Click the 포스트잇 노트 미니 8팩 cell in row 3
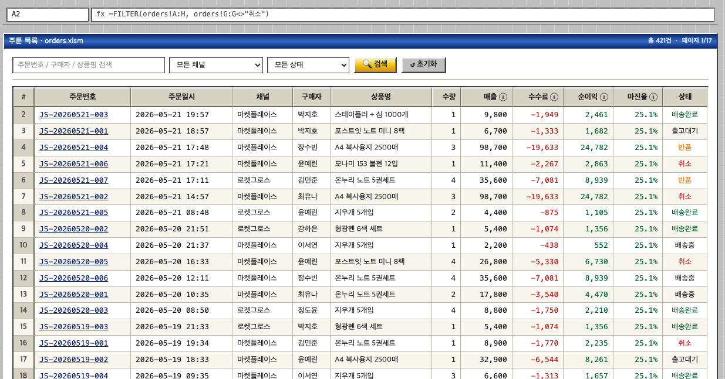The height and width of the screenshot is (379, 725). pyautogui.click(x=380, y=131)
